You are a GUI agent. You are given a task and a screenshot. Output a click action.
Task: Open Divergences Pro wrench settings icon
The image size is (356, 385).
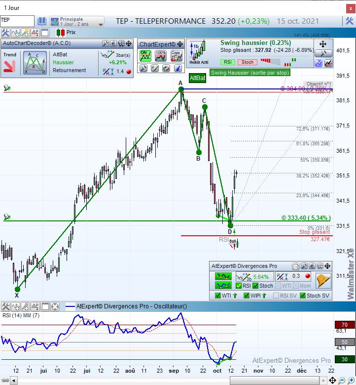[304, 266]
